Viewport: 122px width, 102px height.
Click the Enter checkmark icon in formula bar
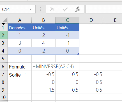(65, 9)
